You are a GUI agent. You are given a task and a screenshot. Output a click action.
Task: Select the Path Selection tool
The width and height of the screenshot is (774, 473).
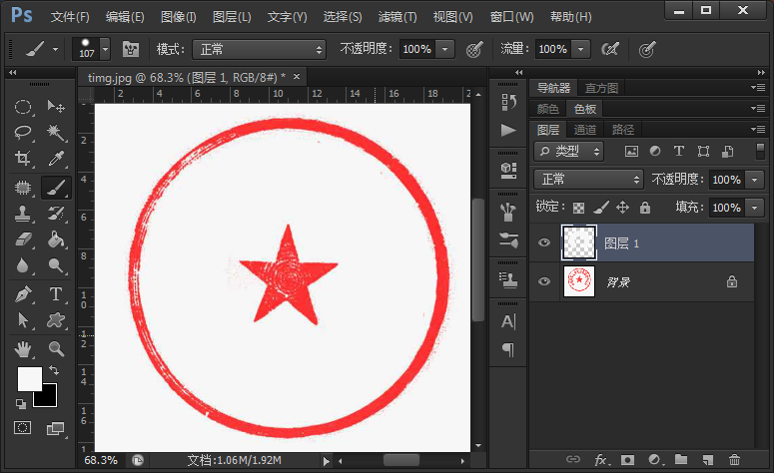tap(23, 320)
